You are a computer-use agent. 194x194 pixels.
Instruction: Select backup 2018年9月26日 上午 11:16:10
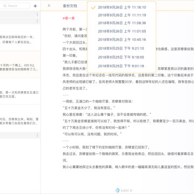[x=122, y=8]
